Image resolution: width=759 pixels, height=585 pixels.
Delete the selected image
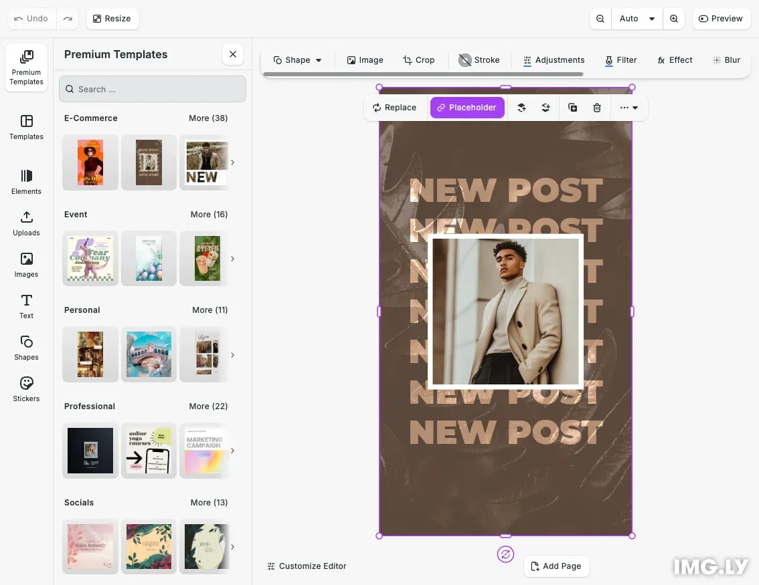(597, 108)
